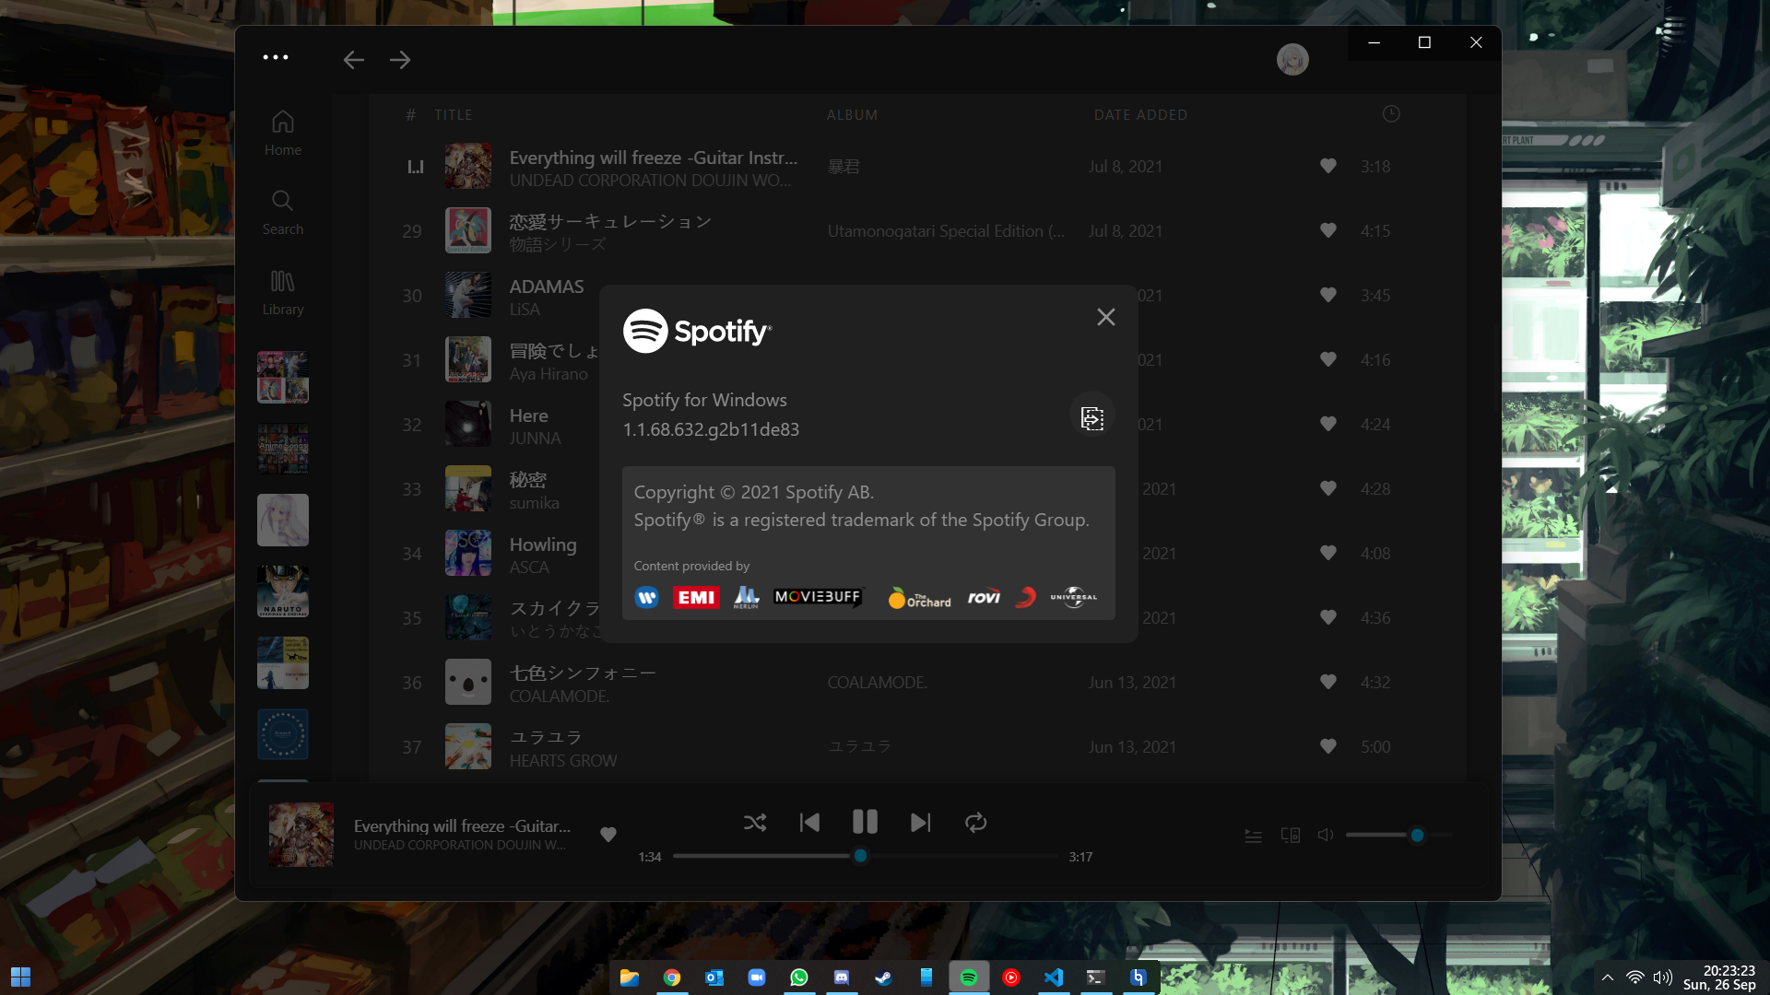
Task: Open the three-dot app menu
Action: (275, 57)
